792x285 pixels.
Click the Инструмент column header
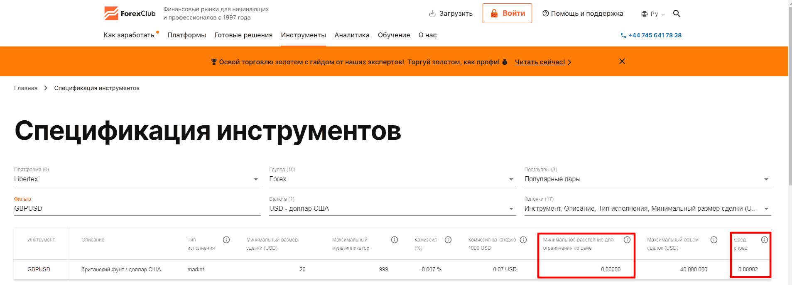click(41, 240)
